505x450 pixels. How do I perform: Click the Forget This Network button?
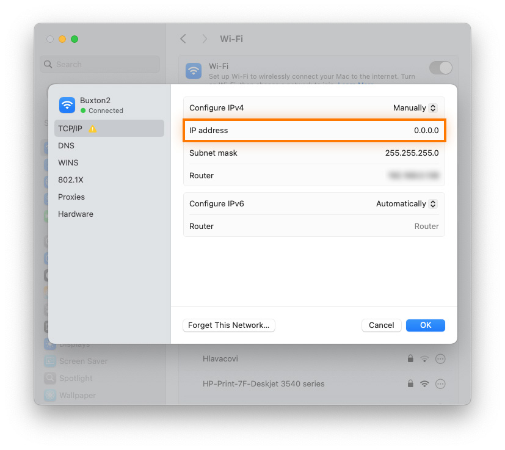pos(228,325)
